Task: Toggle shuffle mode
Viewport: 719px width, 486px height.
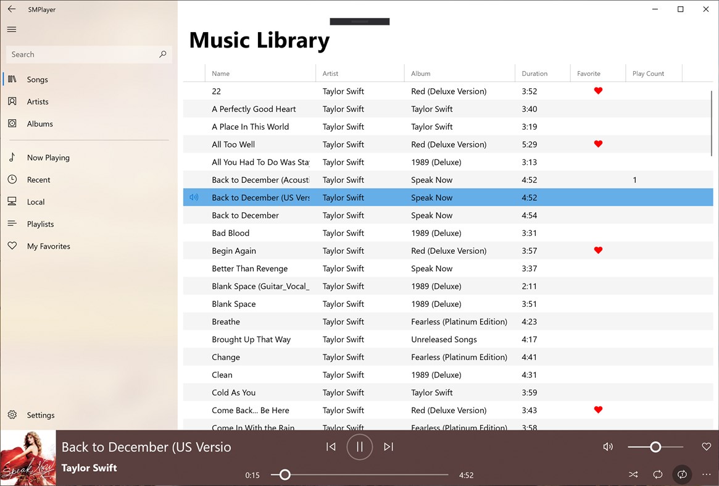Action: pos(633,474)
